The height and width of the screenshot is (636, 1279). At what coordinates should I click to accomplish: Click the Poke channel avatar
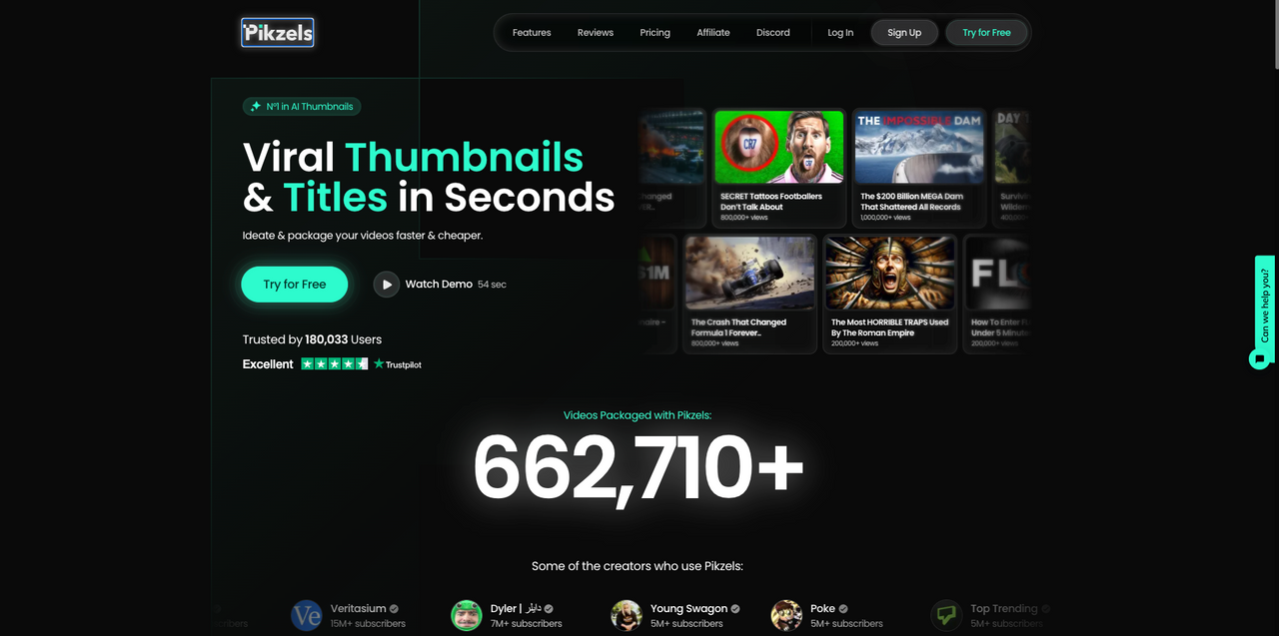(786, 615)
